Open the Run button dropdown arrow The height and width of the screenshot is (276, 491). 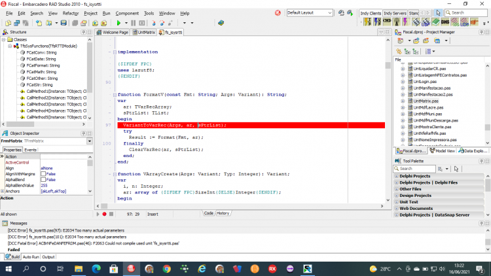pyautogui.click(x=126, y=23)
